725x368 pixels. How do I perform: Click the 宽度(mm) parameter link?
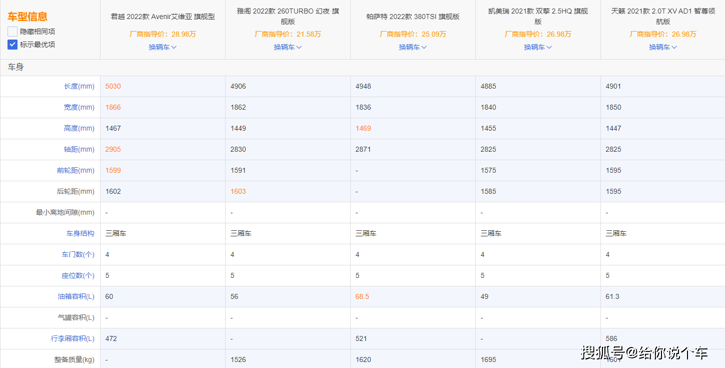pyautogui.click(x=79, y=107)
